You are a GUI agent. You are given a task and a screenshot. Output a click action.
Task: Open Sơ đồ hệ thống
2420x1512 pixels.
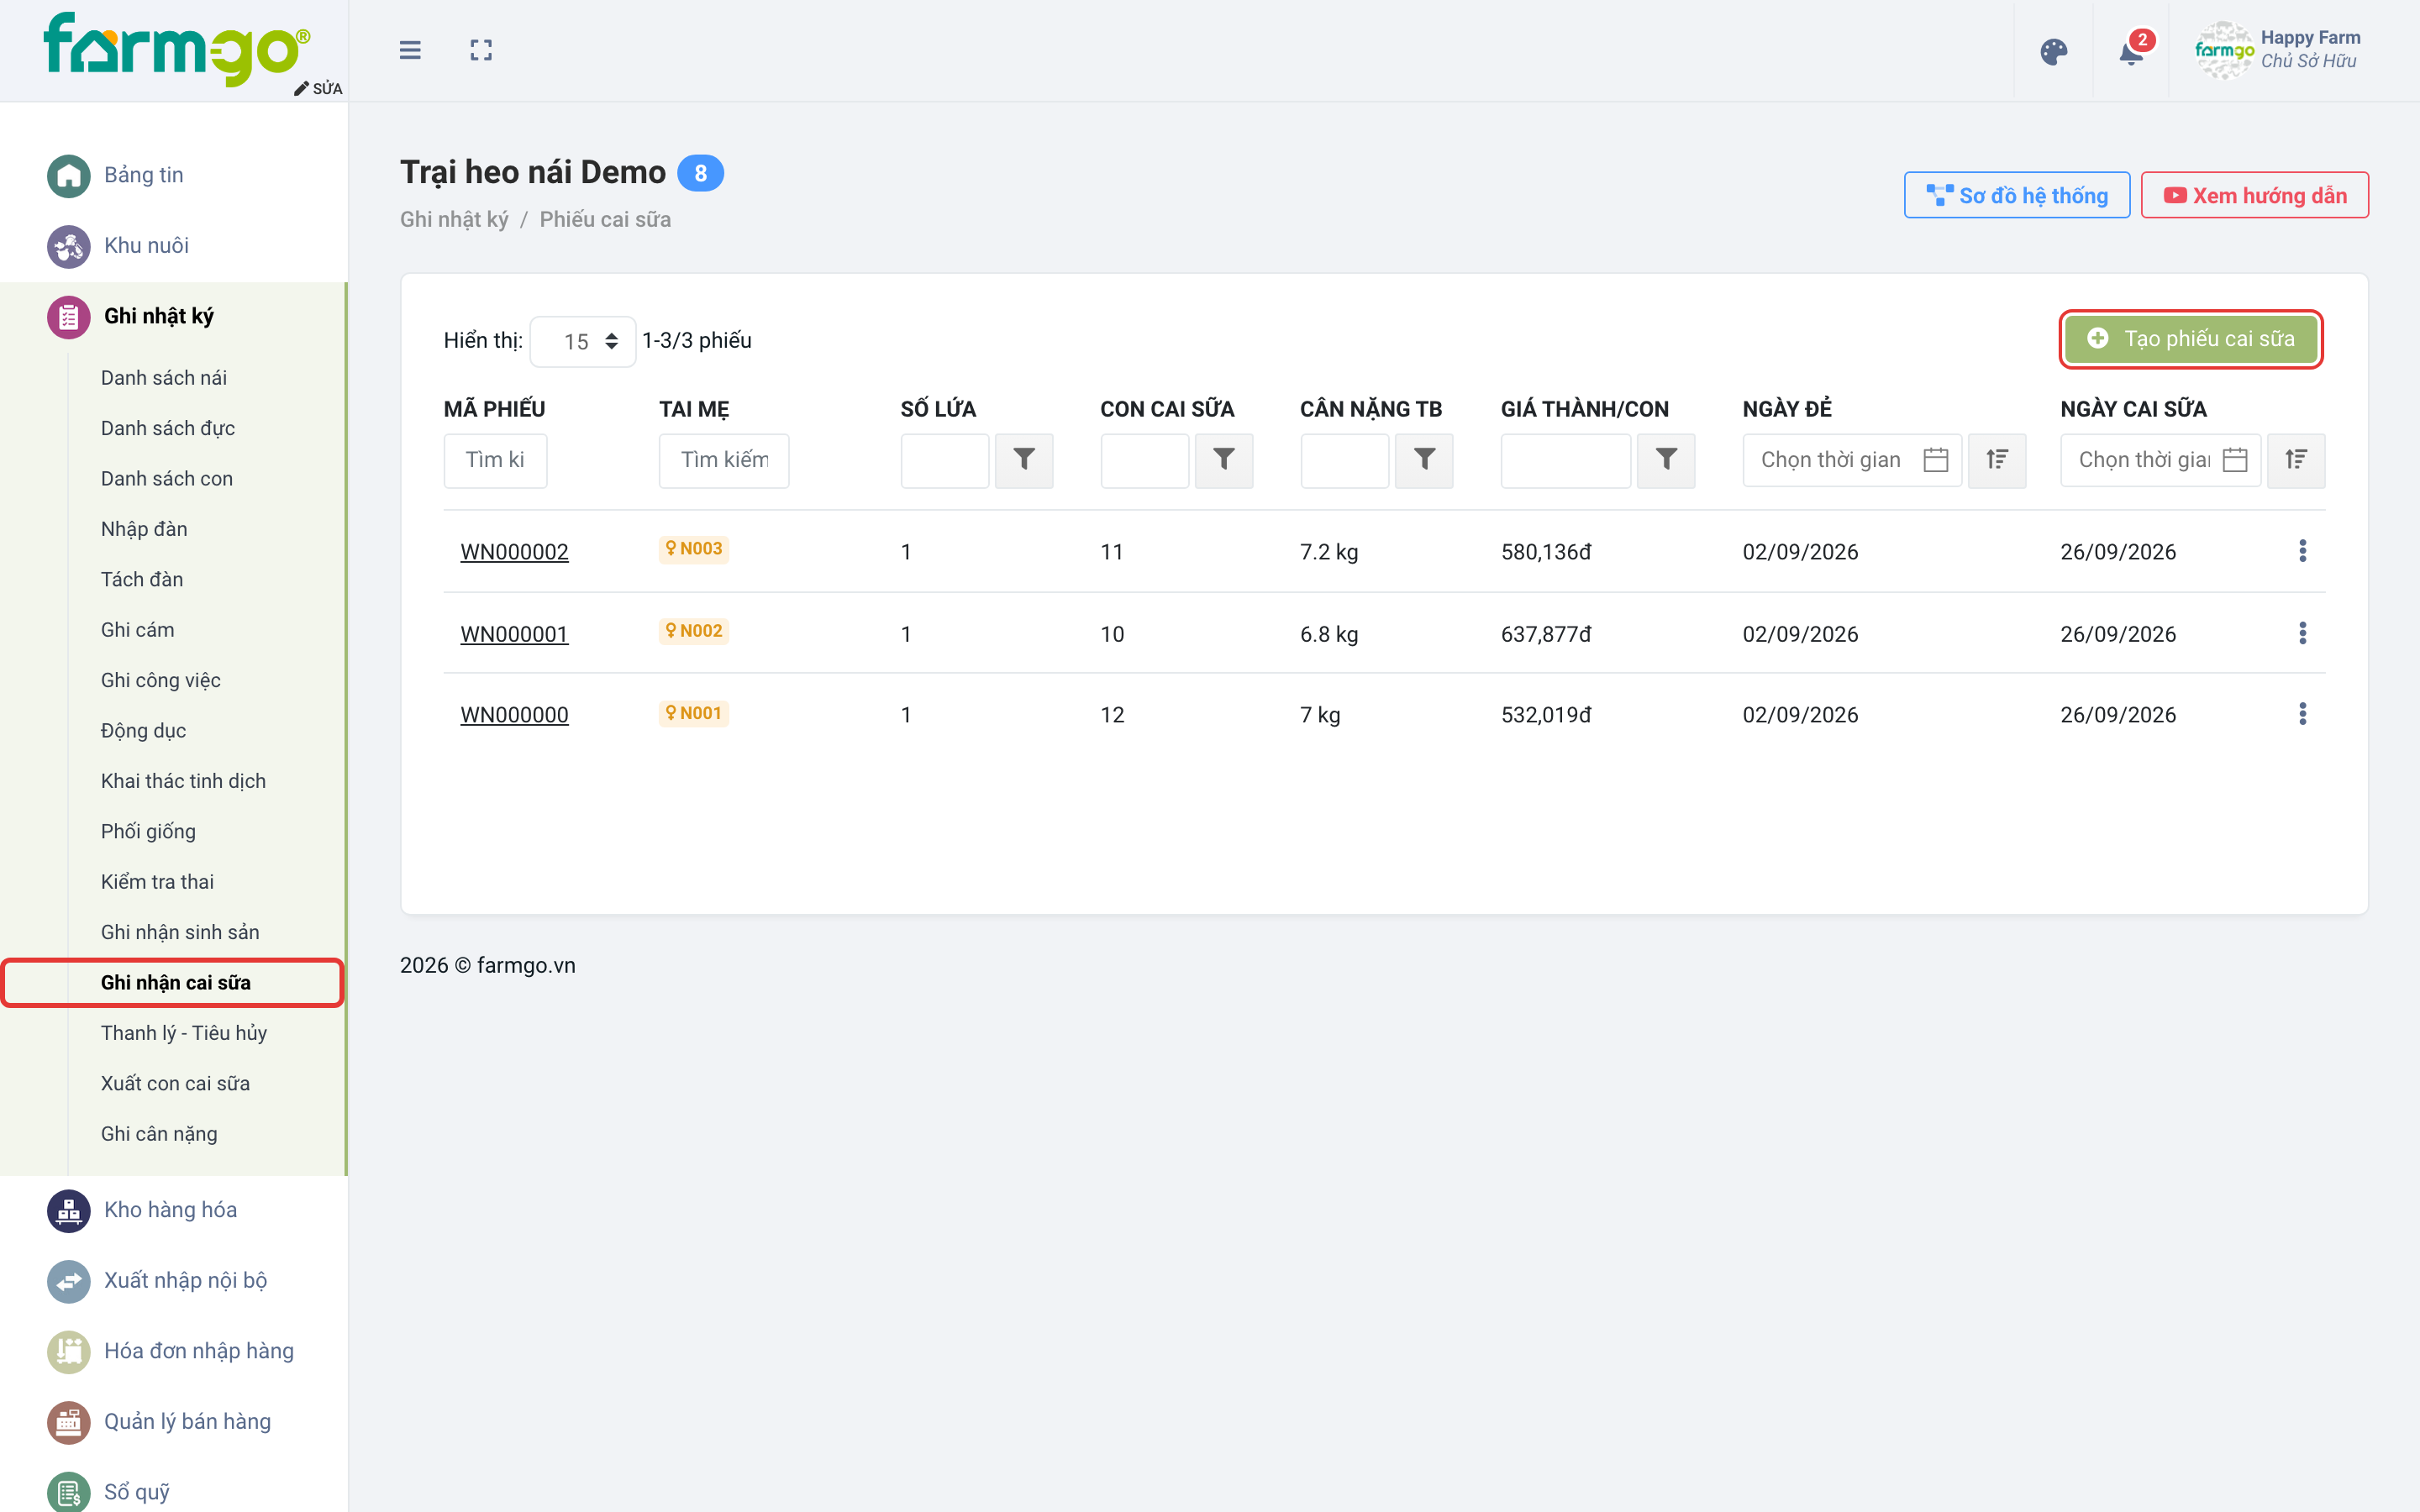click(x=2016, y=195)
